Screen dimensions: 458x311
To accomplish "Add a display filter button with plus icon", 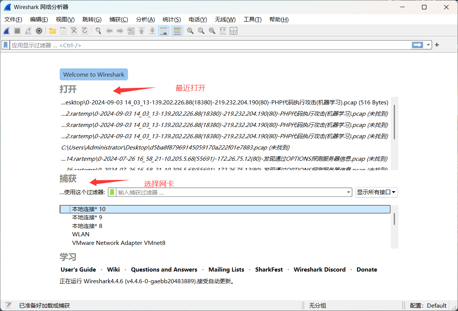I will [437, 45].
